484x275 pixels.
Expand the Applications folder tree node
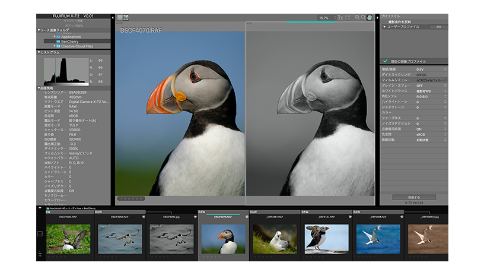55,36
